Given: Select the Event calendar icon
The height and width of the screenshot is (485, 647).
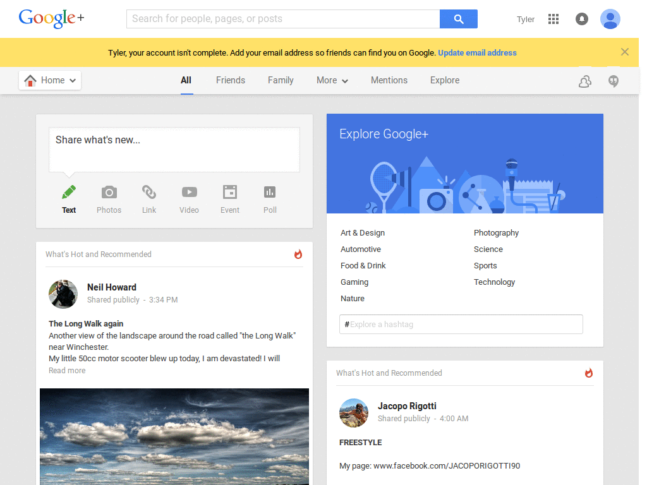Looking at the screenshot, I should point(230,192).
